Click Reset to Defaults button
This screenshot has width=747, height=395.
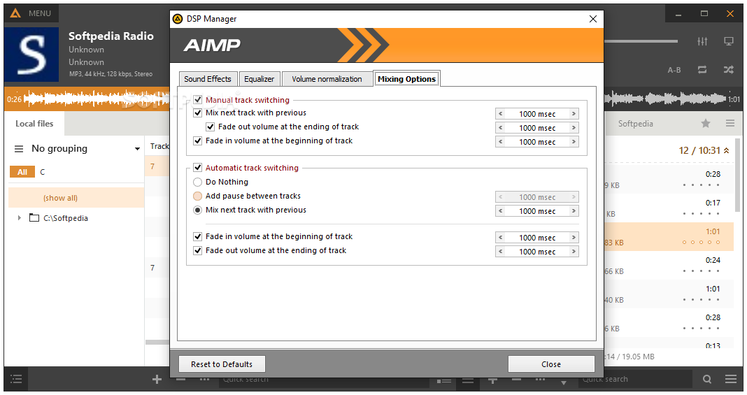222,364
